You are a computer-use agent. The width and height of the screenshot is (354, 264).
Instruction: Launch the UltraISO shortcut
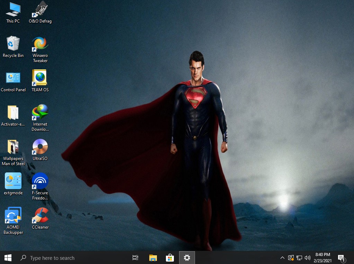coord(40,150)
